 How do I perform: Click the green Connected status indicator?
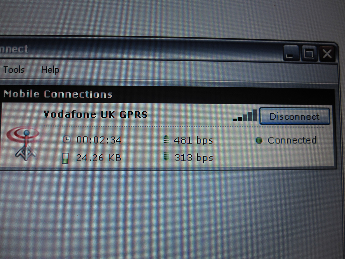(259, 140)
